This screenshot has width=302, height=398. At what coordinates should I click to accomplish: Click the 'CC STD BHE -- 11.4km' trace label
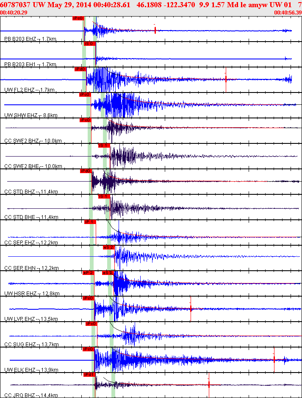point(31,217)
